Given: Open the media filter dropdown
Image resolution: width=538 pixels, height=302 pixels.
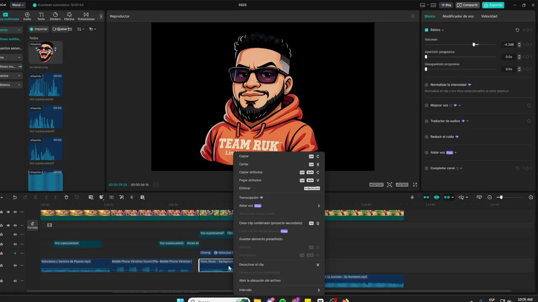Looking at the screenshot, I should coord(92,29).
